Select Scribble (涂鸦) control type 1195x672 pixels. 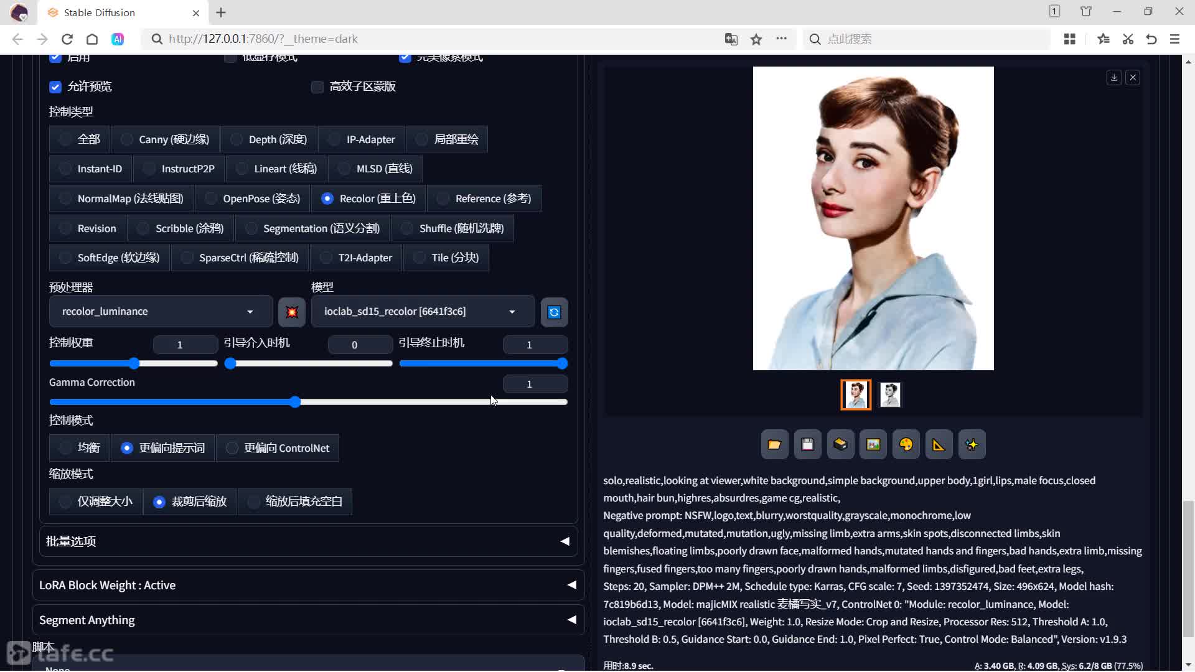pyautogui.click(x=180, y=228)
